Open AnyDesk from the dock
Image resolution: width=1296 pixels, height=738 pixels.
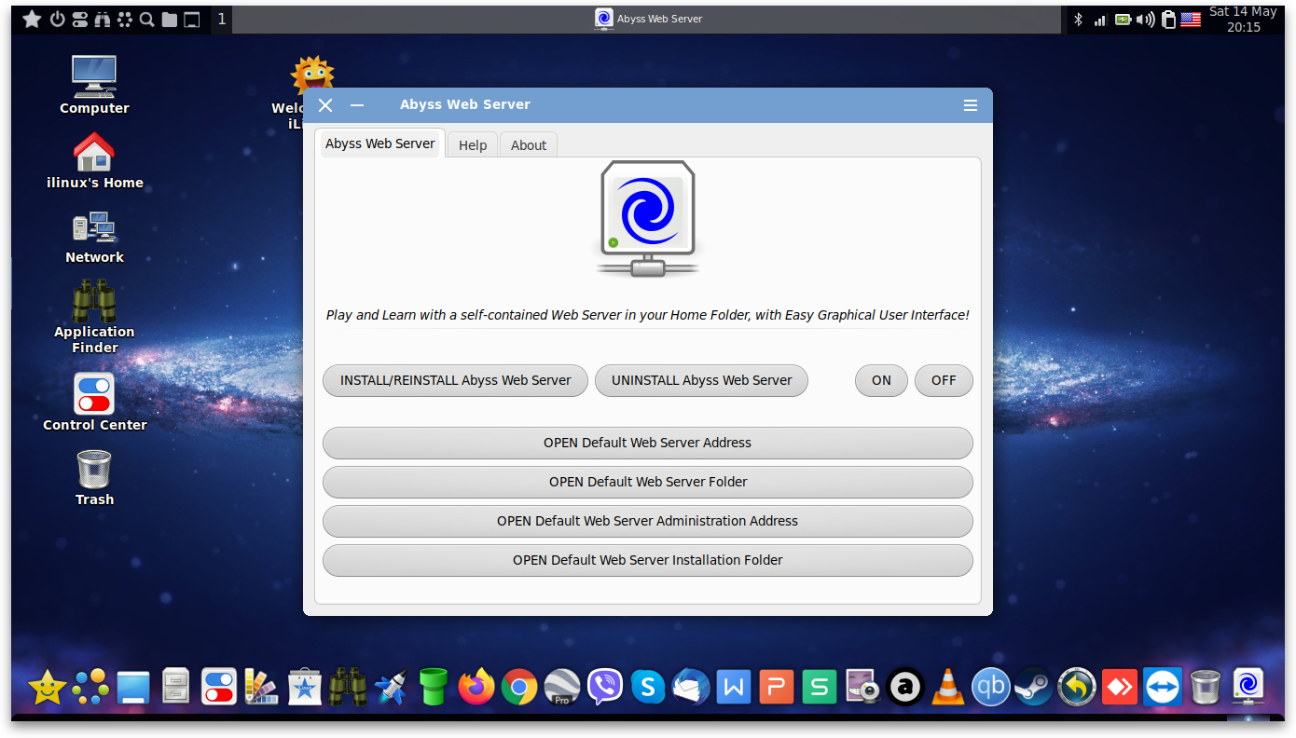click(x=1119, y=688)
